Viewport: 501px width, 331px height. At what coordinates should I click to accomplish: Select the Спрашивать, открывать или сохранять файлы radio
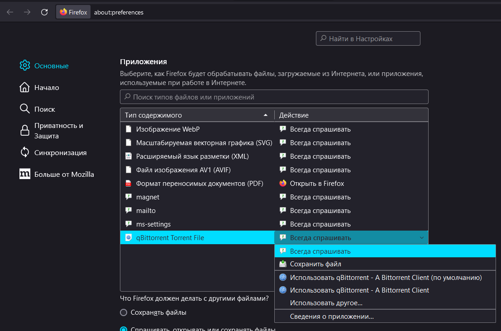point(124,329)
